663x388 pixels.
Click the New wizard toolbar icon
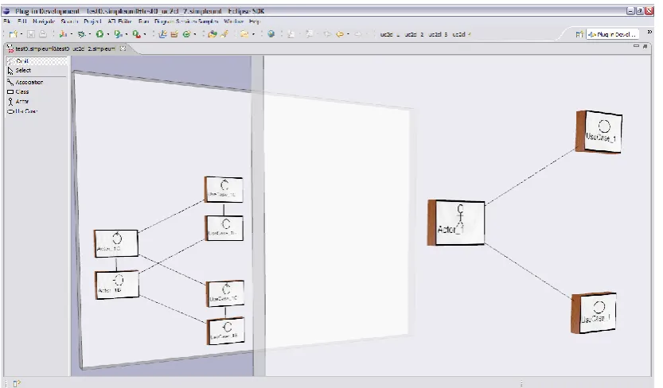point(13,34)
